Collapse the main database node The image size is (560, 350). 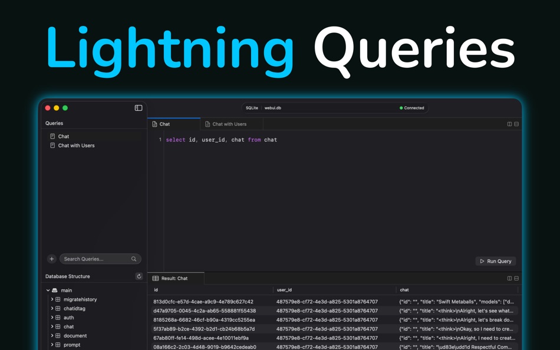pyautogui.click(x=48, y=290)
